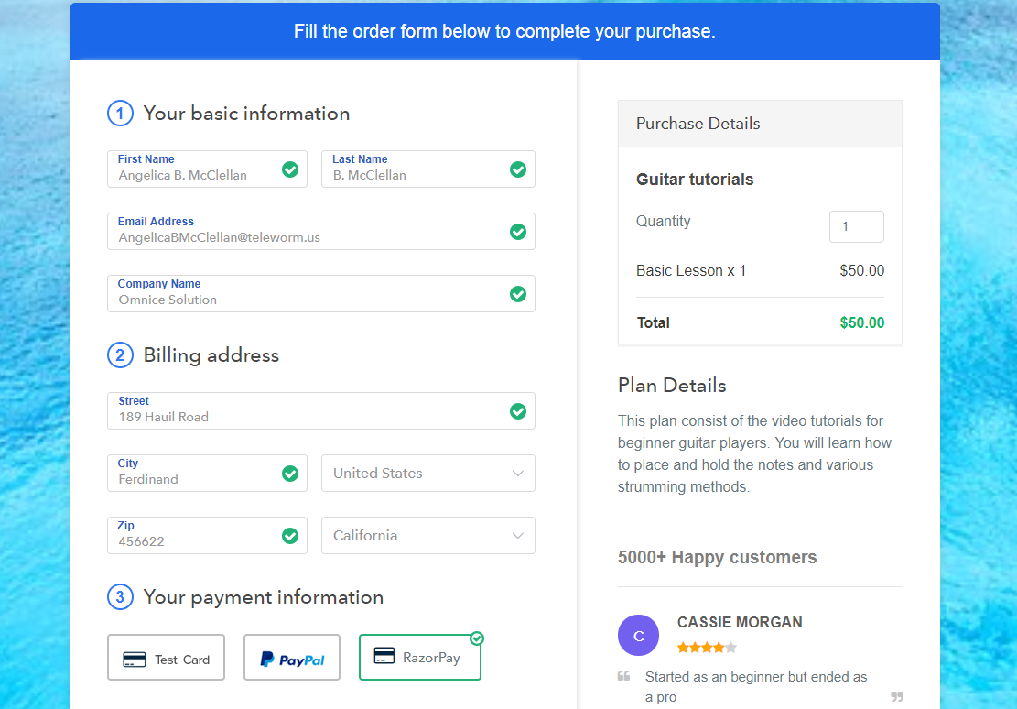Click the star rating under Cassie Morgan
The height and width of the screenshot is (709, 1017).
707,647
